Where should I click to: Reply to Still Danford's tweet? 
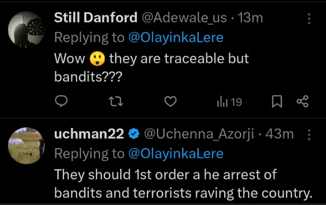[61, 102]
